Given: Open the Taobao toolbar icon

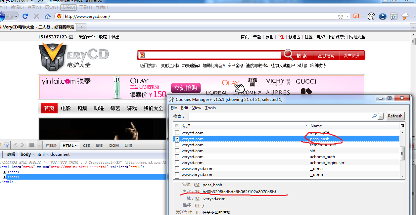Looking at the screenshot, I should tap(356, 16).
